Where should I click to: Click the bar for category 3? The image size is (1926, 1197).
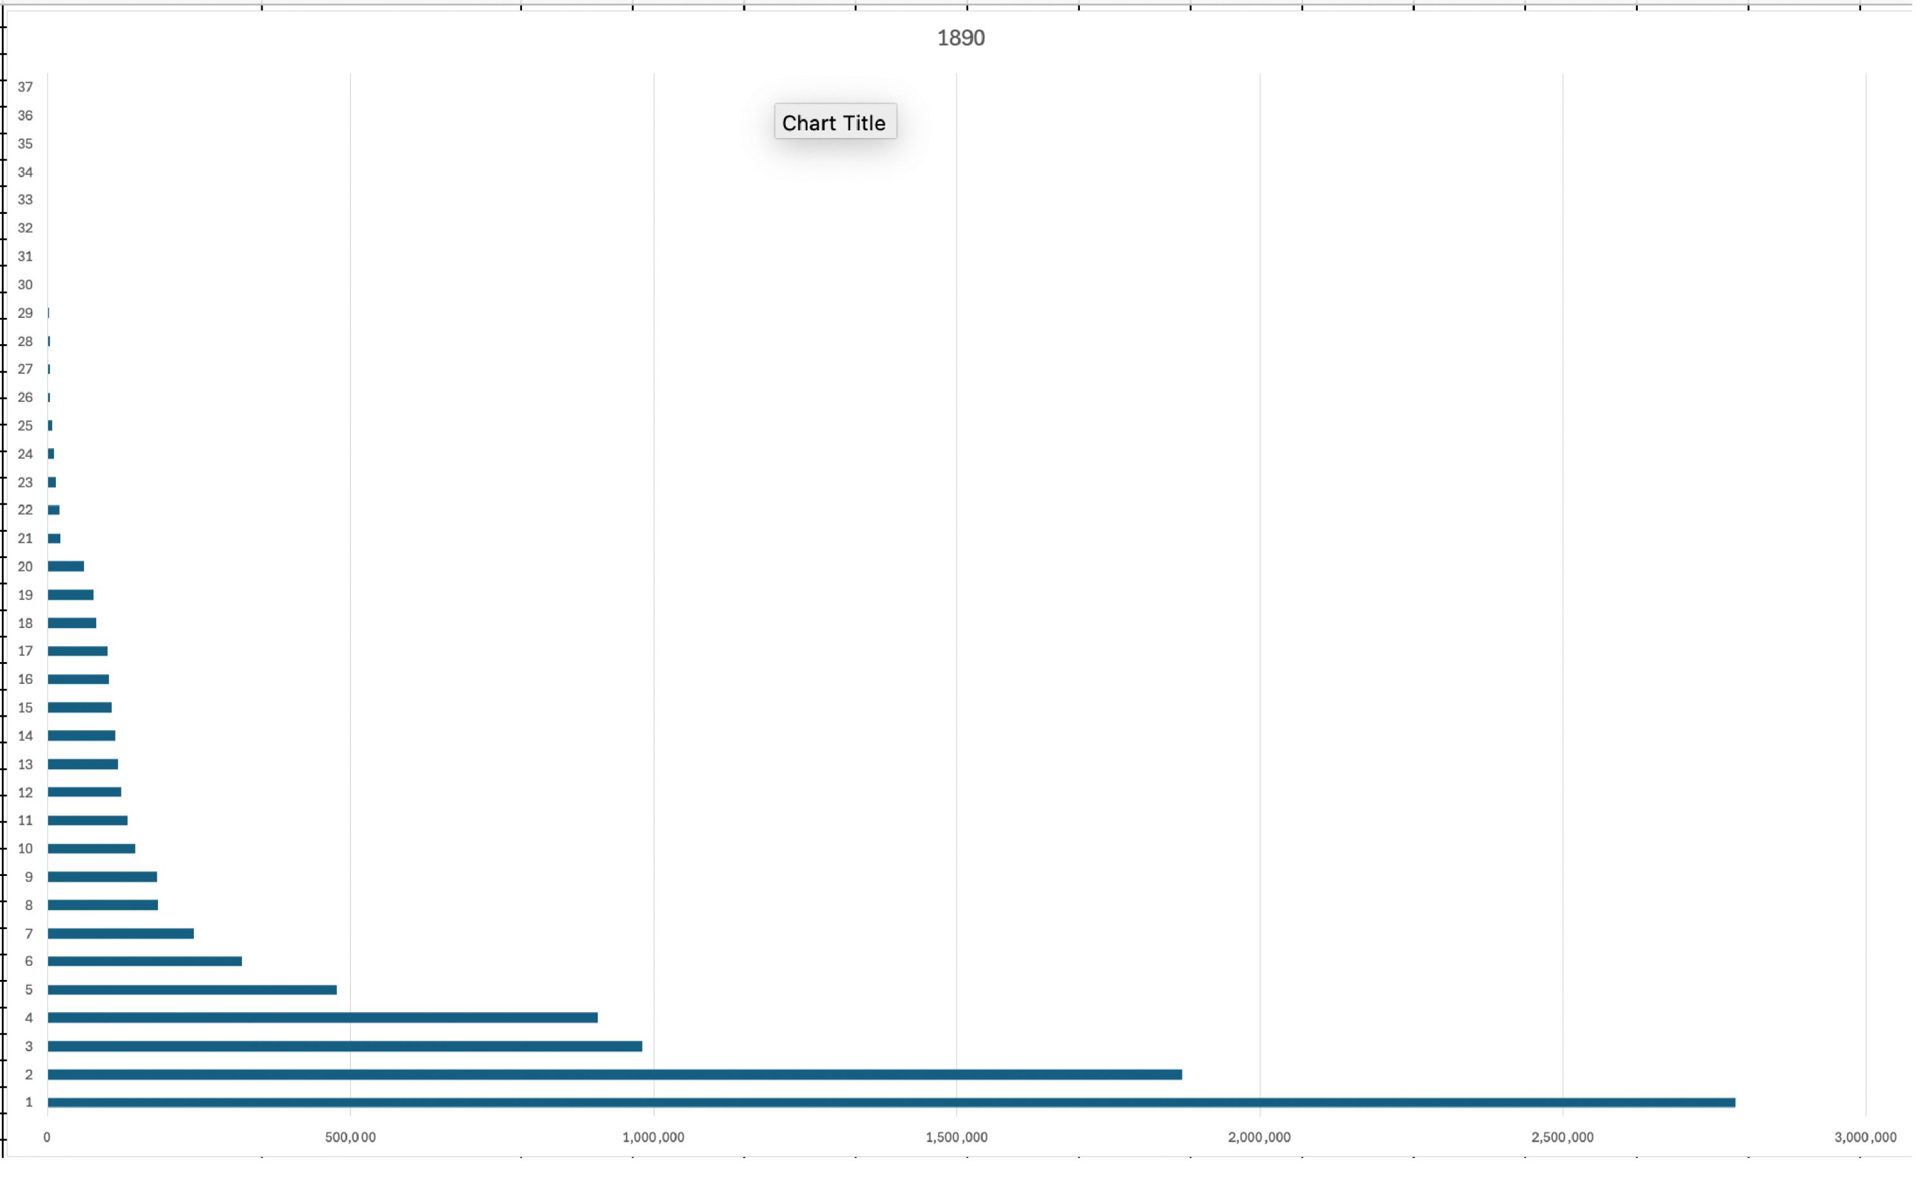coord(344,1046)
